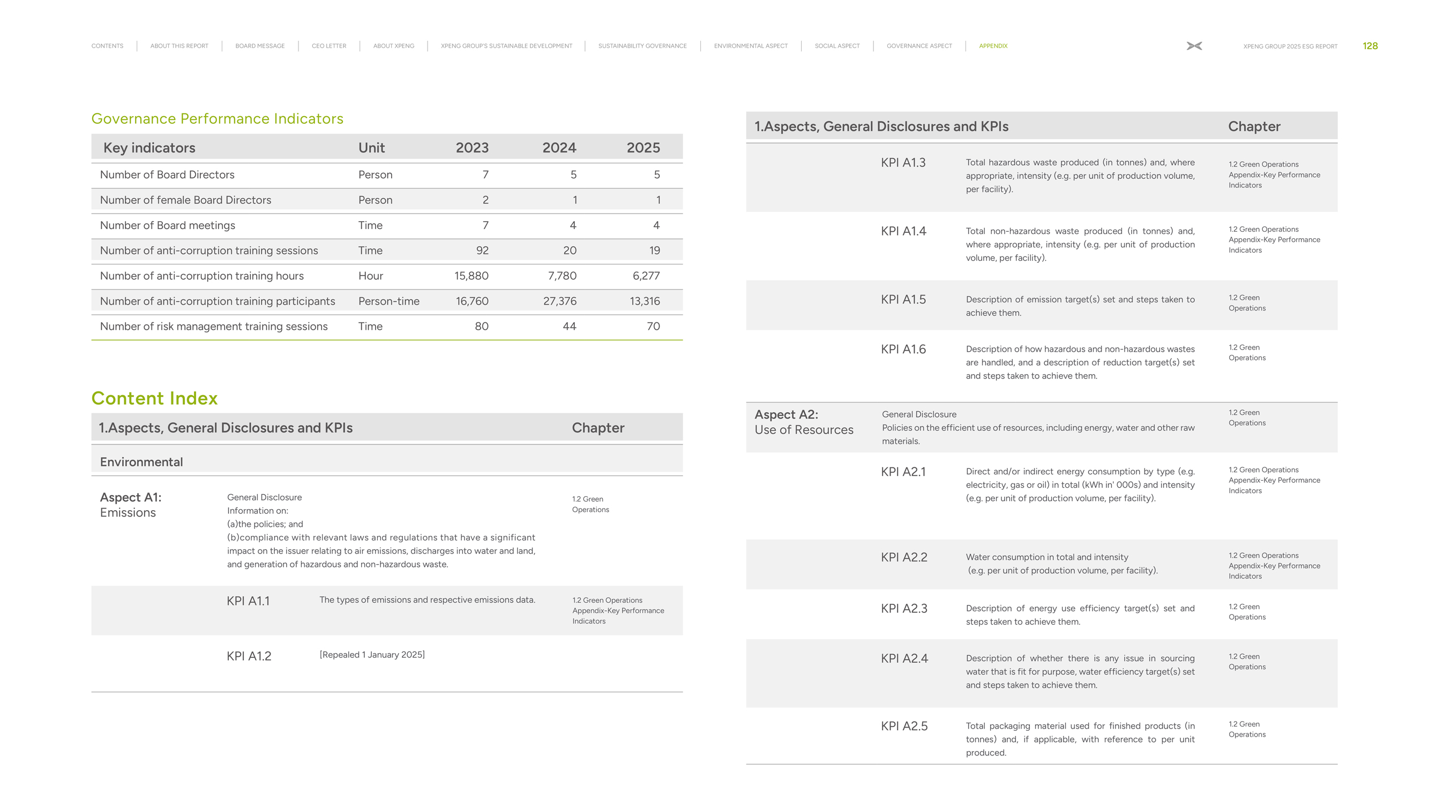This screenshot has height=803, width=1429.
Task: Click the 2025 column header
Action: pos(642,147)
